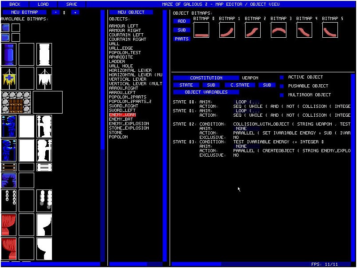Pick the yellow cross banner bitmap
Screen dimensions: 357x268
8,78
